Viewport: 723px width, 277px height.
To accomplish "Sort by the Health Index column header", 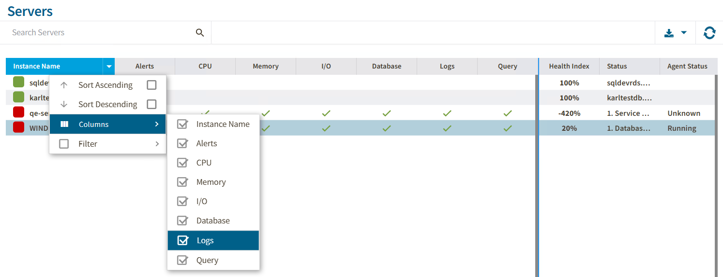I will [x=569, y=67].
